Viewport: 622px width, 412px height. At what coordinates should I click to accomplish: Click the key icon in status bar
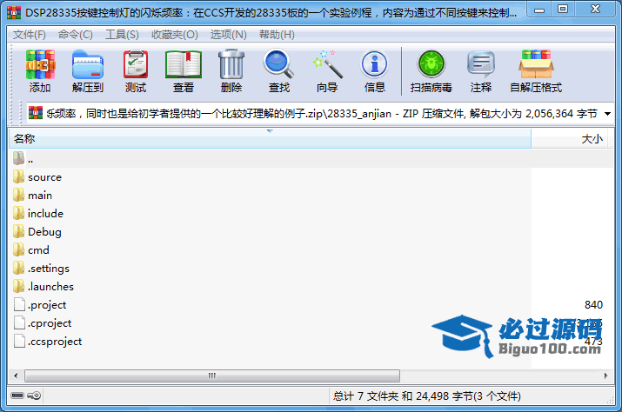pos(34,395)
